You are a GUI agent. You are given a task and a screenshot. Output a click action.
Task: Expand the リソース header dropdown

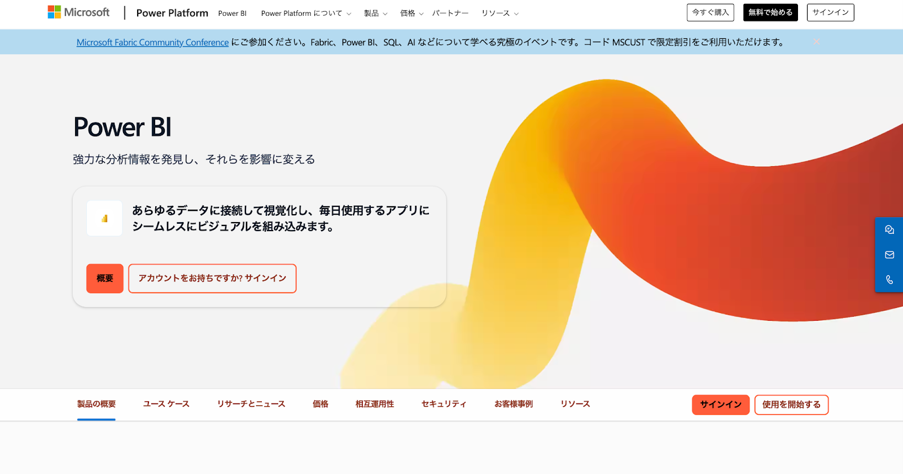[x=499, y=14]
